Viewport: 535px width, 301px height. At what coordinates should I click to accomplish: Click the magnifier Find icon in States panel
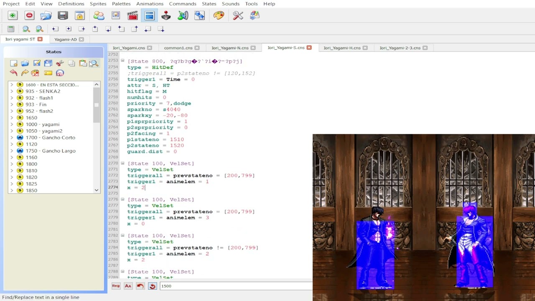(x=94, y=63)
